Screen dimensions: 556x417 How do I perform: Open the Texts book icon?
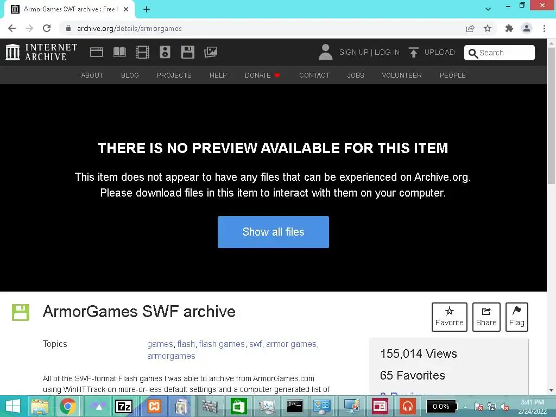[x=119, y=52]
